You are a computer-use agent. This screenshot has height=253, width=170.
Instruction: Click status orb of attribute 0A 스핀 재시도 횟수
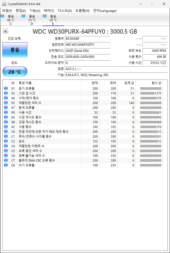6,117
